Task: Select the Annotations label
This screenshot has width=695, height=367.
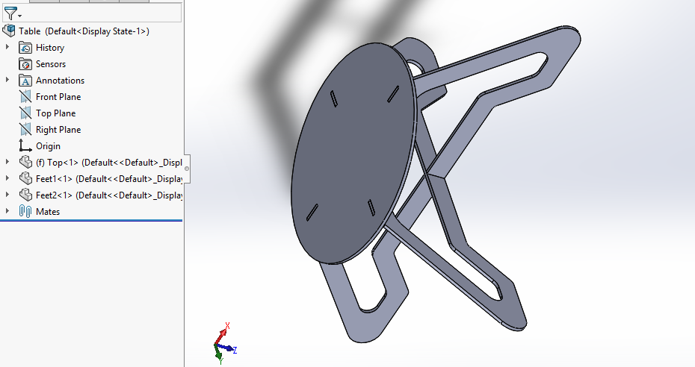Action: [60, 81]
